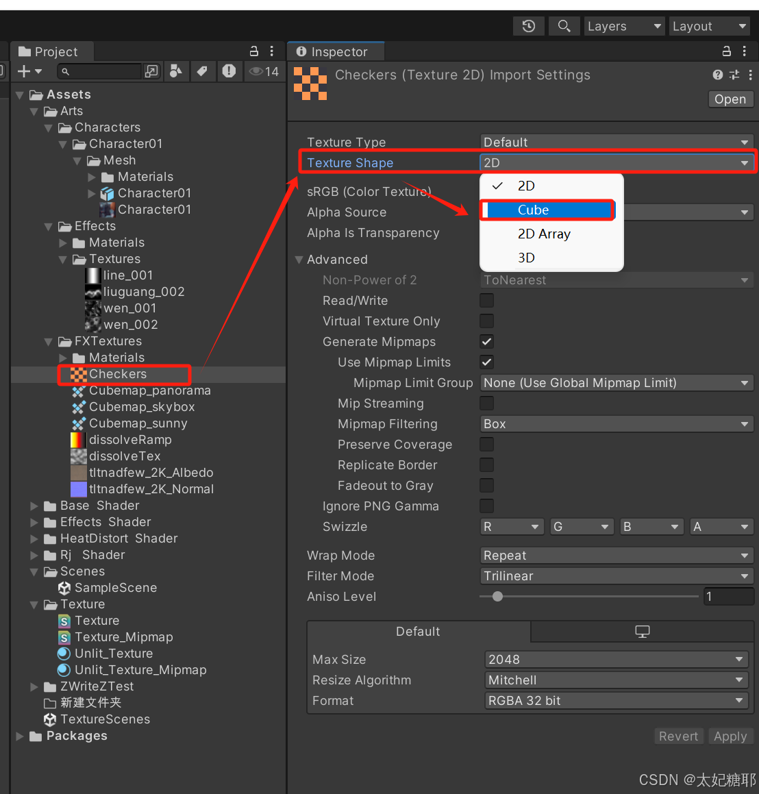Image resolution: width=759 pixels, height=794 pixels.
Task: Click the search by label tag icon
Action: pos(202,71)
